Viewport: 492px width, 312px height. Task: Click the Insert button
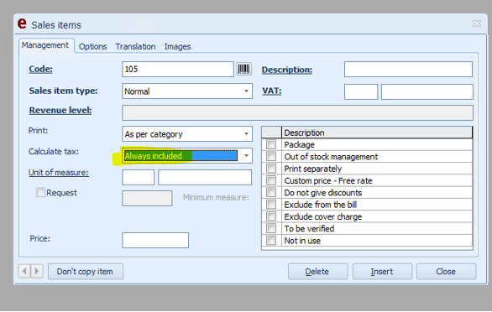[x=382, y=271]
